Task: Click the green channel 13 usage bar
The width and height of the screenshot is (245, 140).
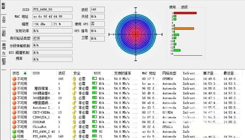Action: coord(177,50)
